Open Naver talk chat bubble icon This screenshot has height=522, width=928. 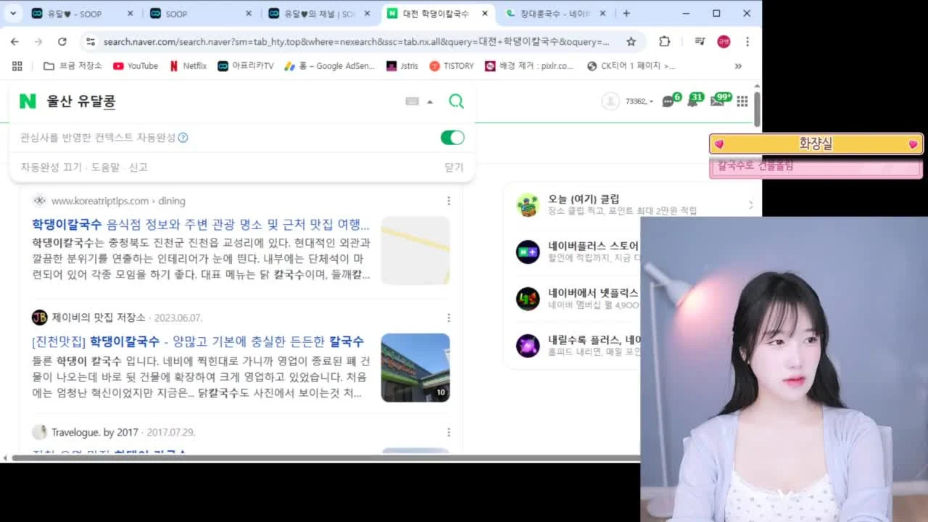point(668,101)
